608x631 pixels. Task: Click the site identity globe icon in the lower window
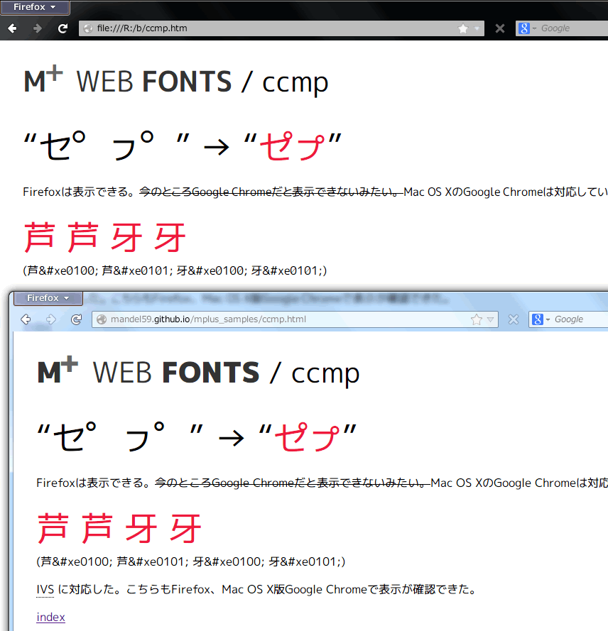point(102,319)
